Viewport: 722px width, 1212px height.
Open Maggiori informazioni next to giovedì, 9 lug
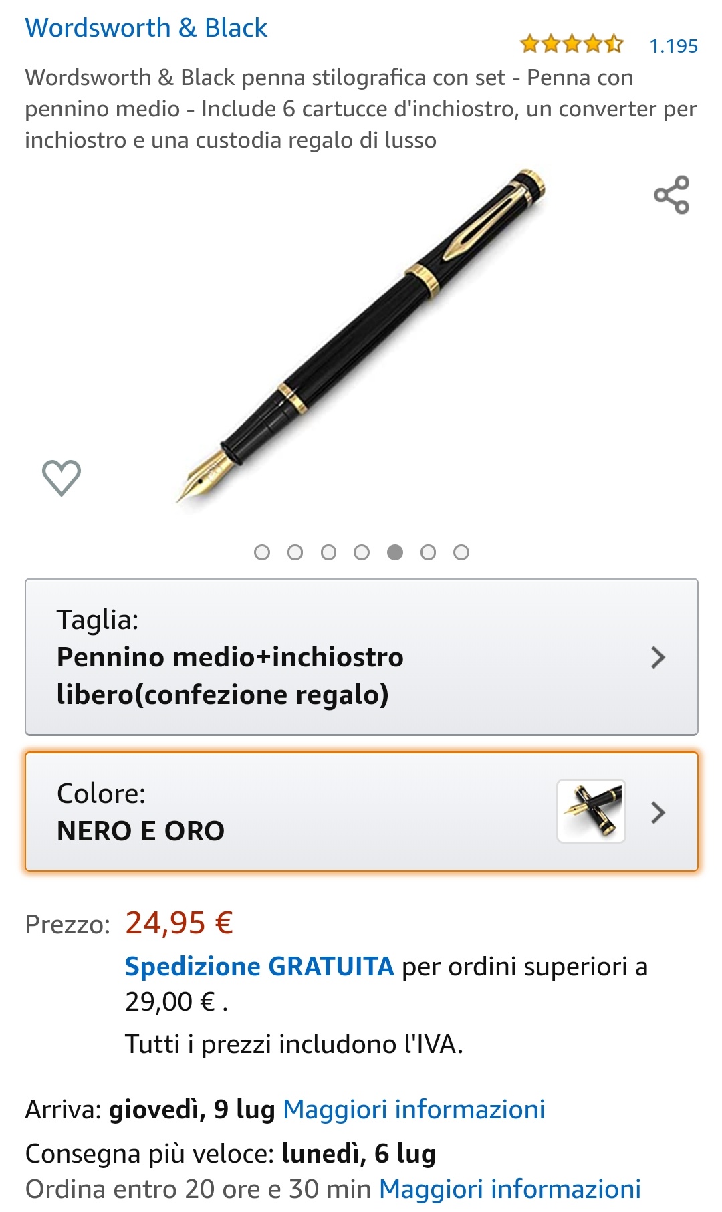[414, 1110]
